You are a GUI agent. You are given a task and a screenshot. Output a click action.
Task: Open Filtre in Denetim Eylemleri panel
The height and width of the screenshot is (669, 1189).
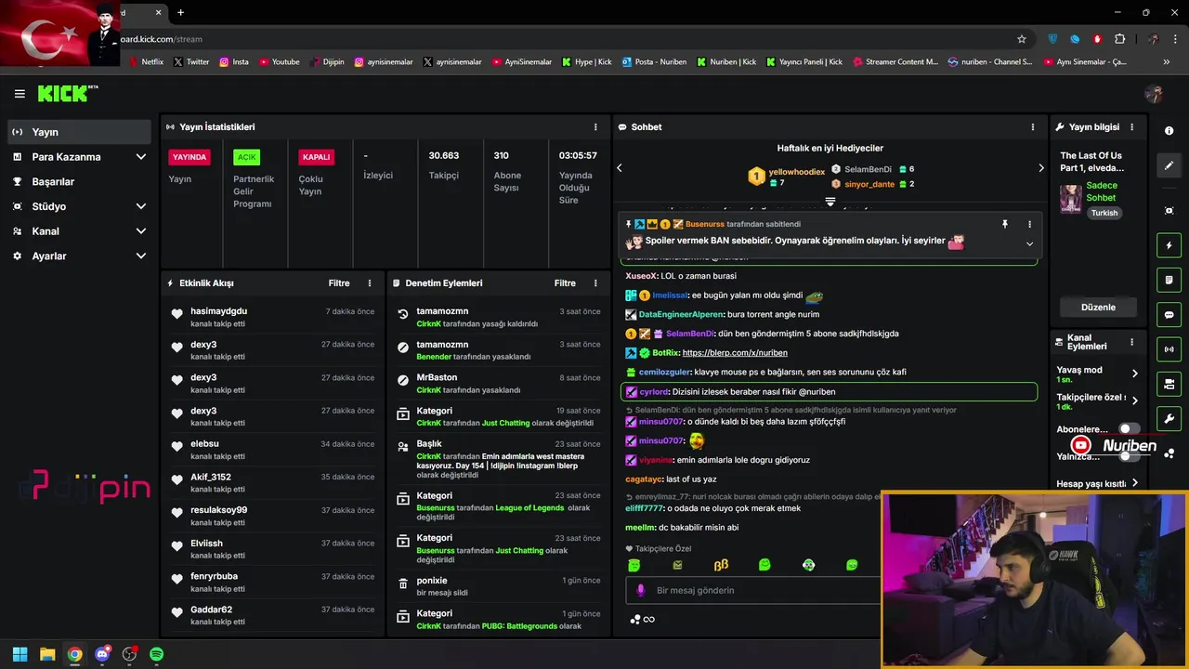[565, 283]
